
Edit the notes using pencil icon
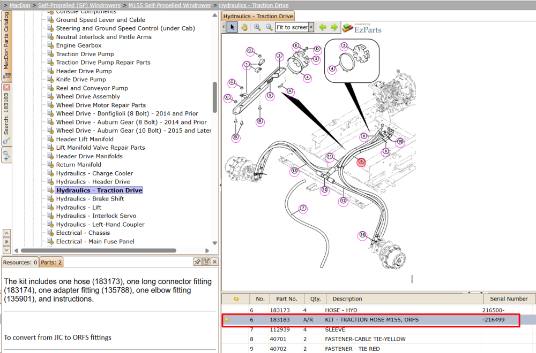point(206,262)
